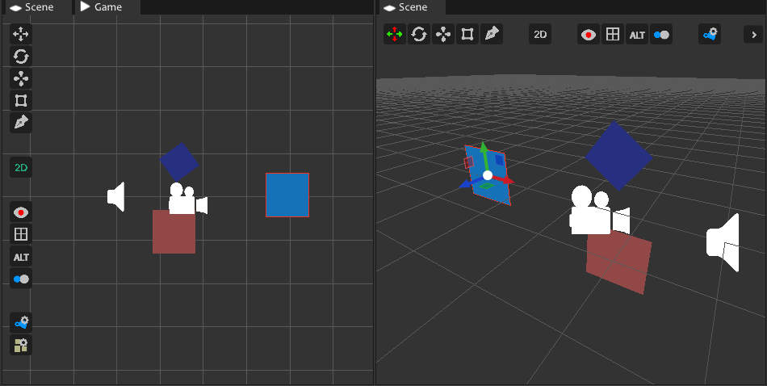767x386 pixels.
Task: Select the Move tool in left Scene panel
Action: coord(20,34)
